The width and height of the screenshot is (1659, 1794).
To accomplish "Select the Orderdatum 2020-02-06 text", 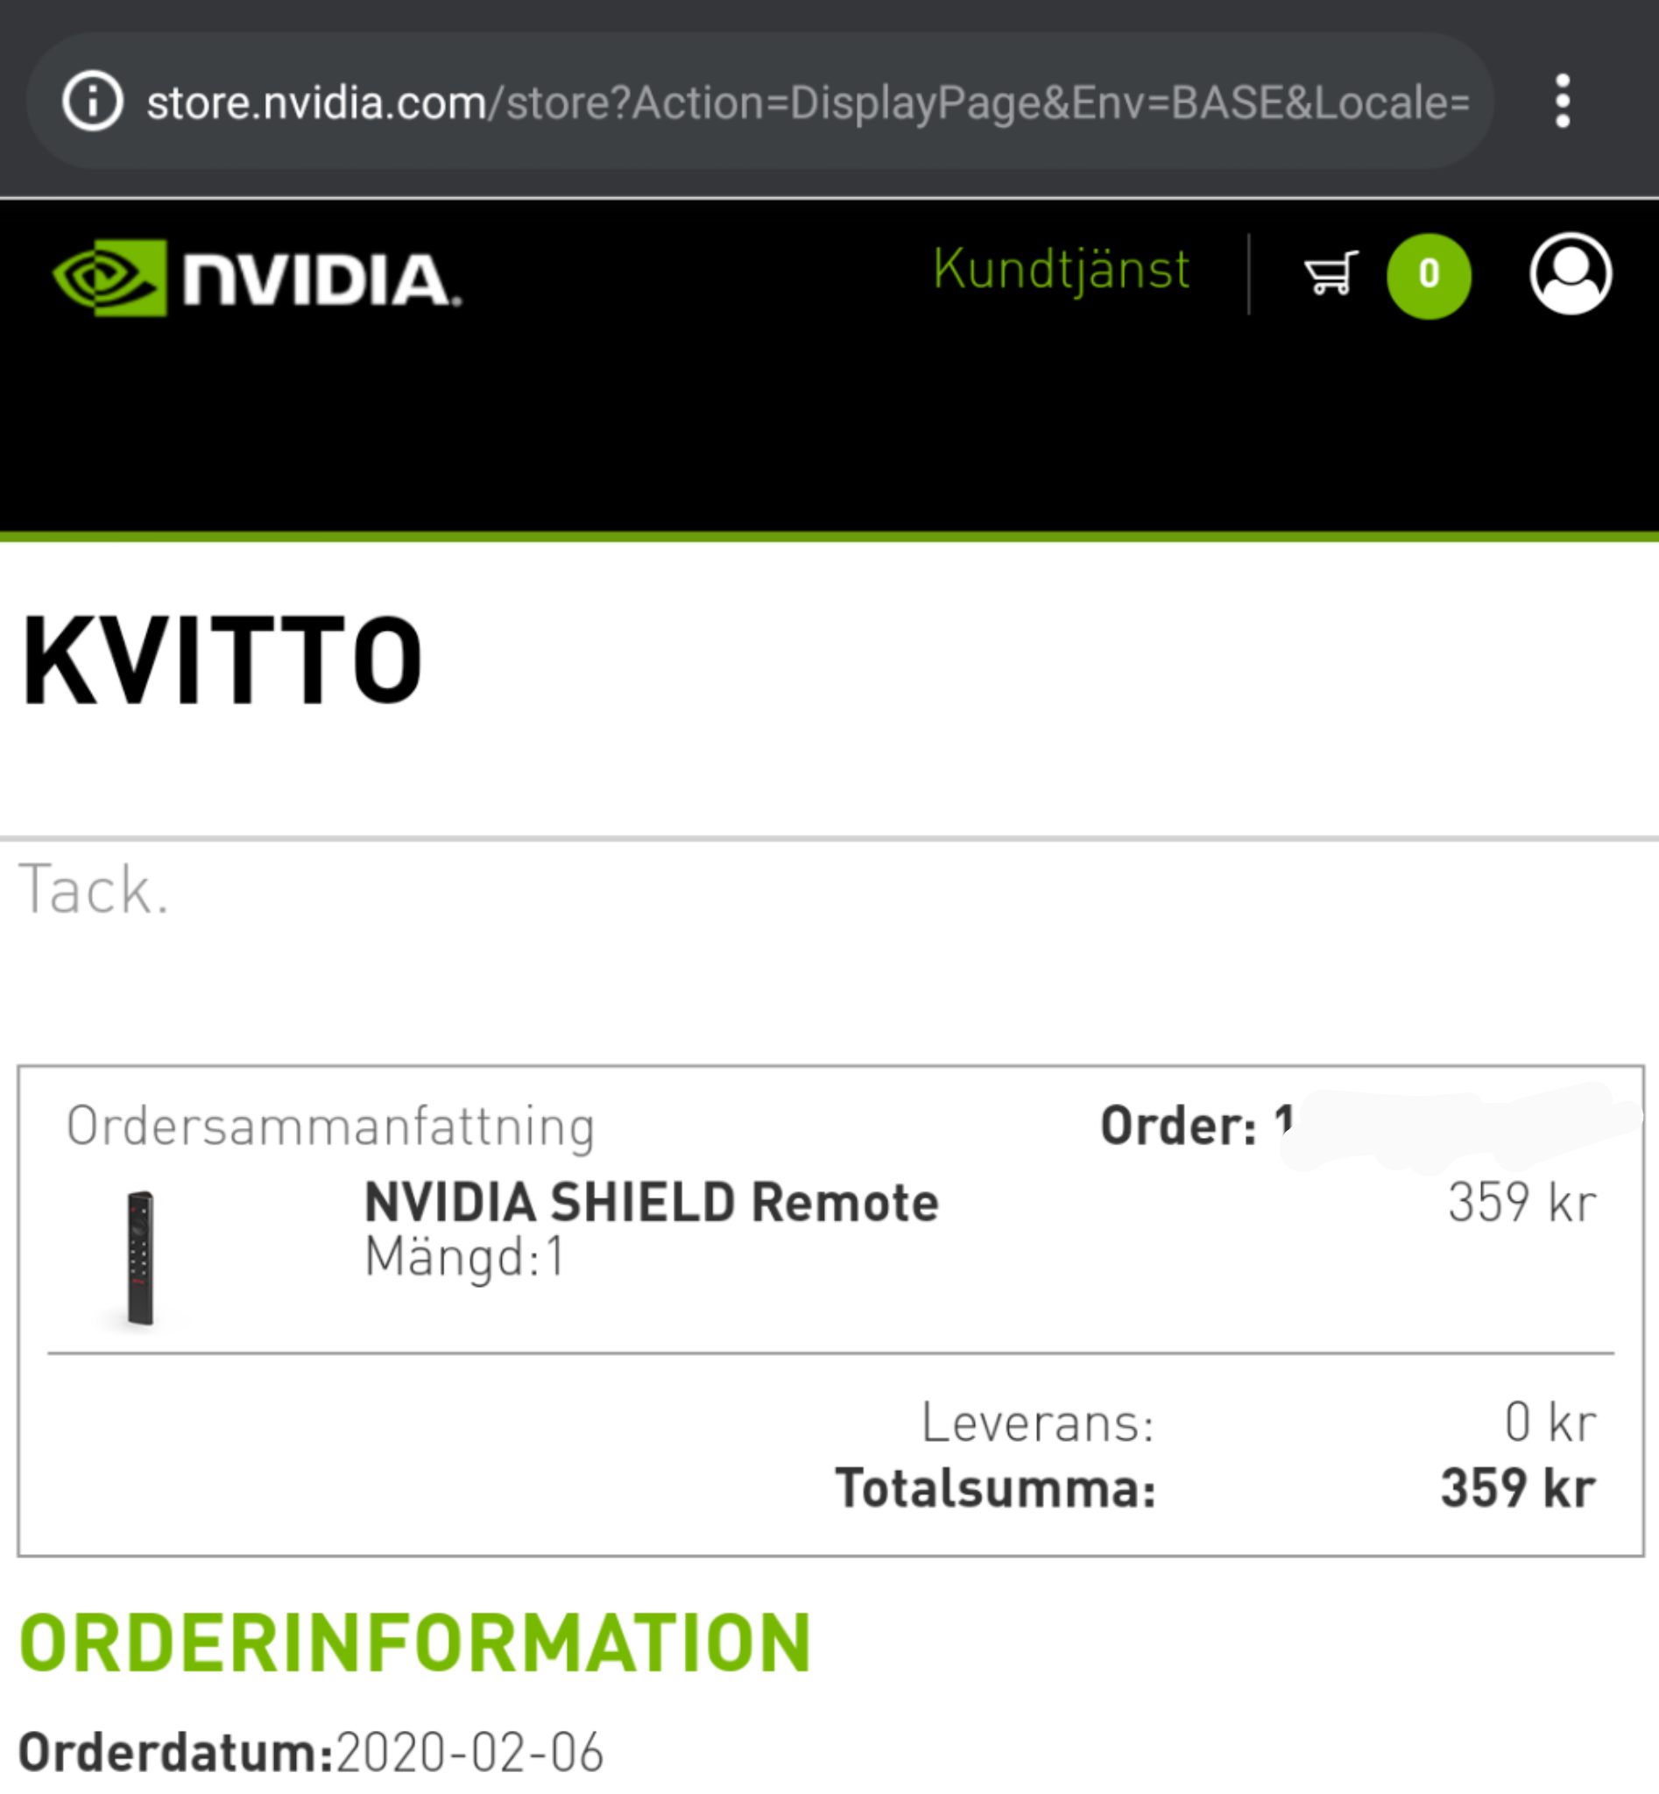I will click(x=311, y=1752).
